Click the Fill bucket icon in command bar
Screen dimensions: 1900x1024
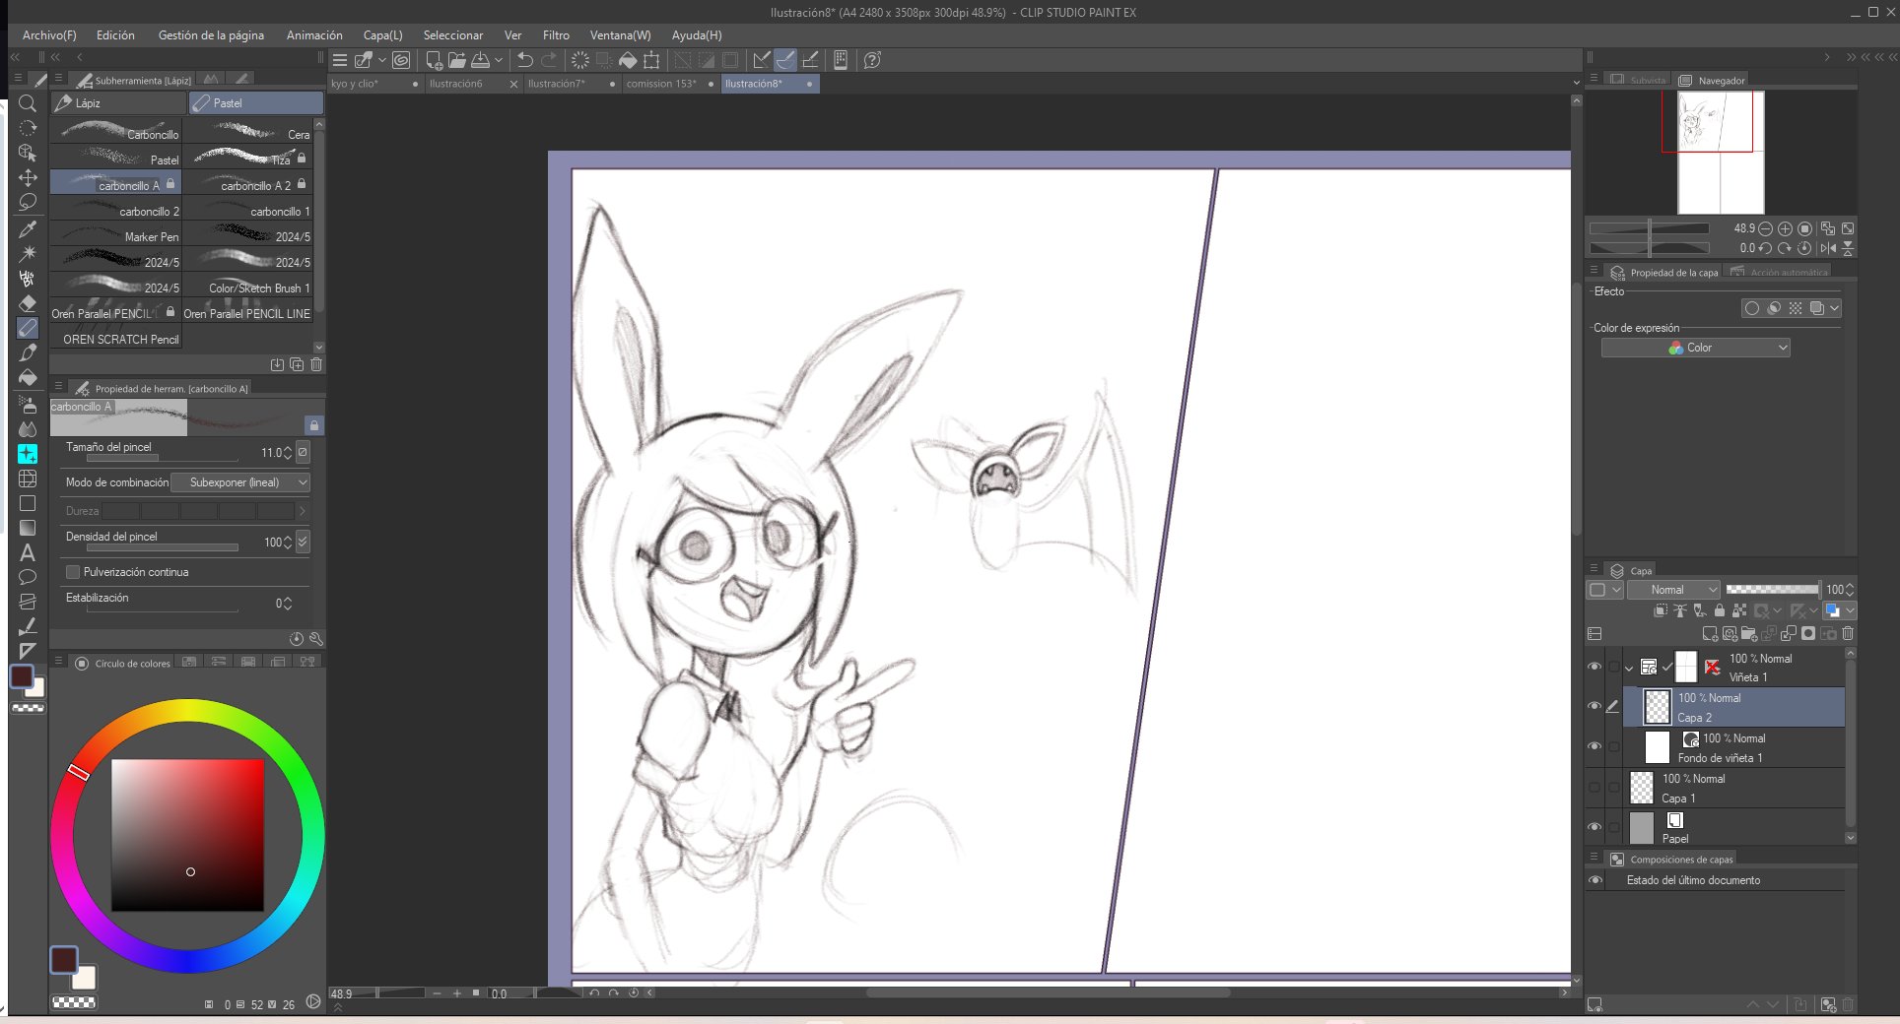click(628, 60)
